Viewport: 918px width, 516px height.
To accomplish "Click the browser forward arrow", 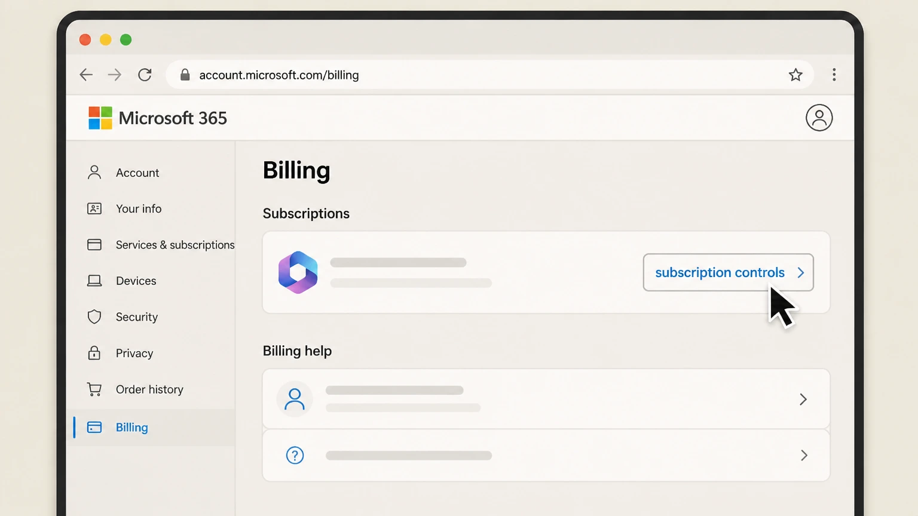I will point(114,75).
